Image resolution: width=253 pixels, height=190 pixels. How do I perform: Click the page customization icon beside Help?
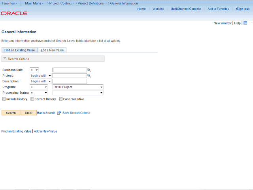point(245,23)
